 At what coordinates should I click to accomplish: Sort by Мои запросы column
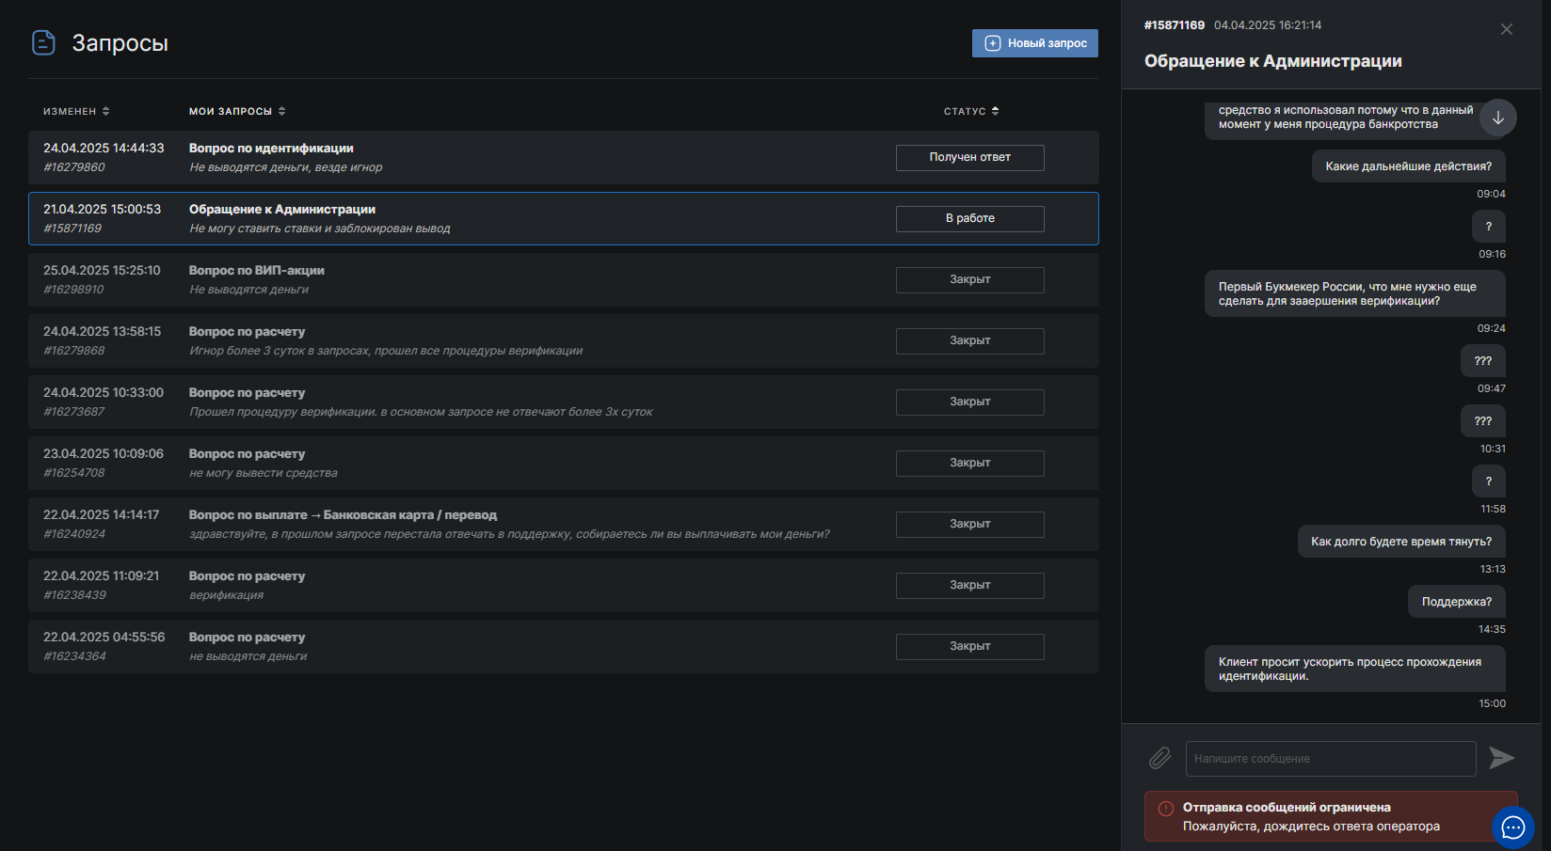point(237,111)
